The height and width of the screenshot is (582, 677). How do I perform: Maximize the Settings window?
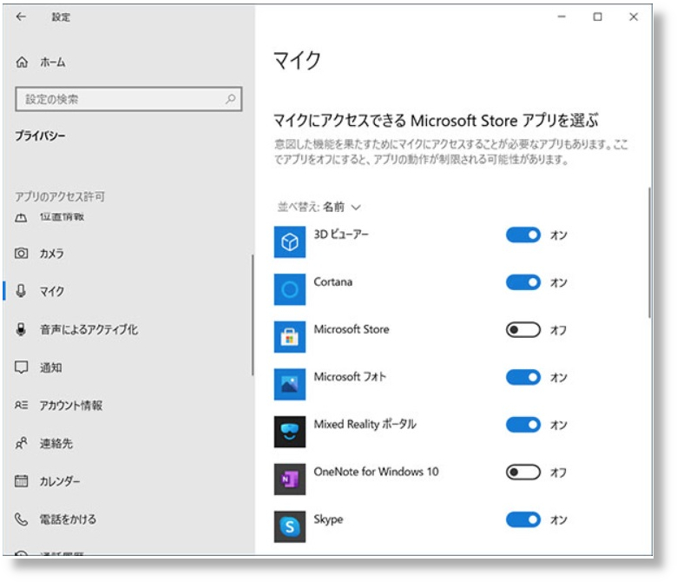tap(597, 17)
